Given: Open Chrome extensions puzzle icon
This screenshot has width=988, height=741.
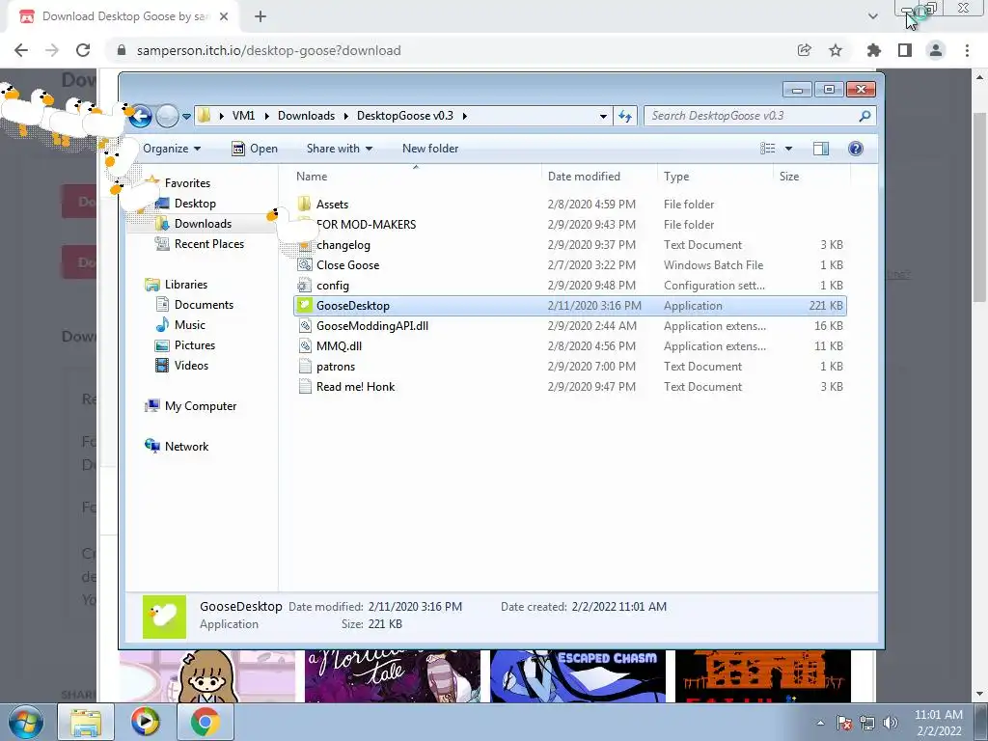Looking at the screenshot, I should point(873,50).
